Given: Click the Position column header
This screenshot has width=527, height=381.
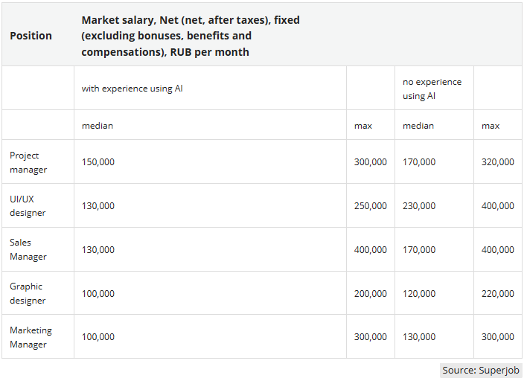Looking at the screenshot, I should [x=31, y=36].
